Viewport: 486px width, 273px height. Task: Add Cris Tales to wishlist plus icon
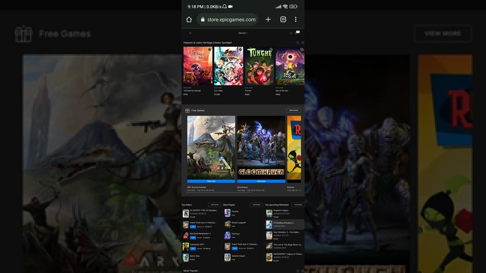240,50
